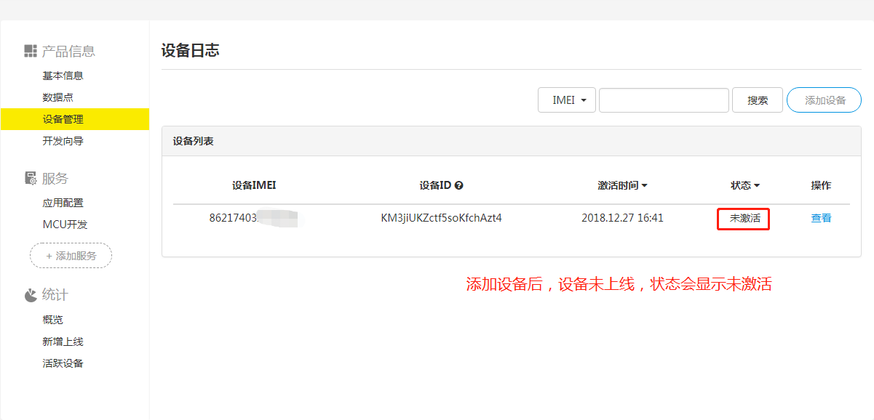Click 查看 link for the device

pos(821,218)
